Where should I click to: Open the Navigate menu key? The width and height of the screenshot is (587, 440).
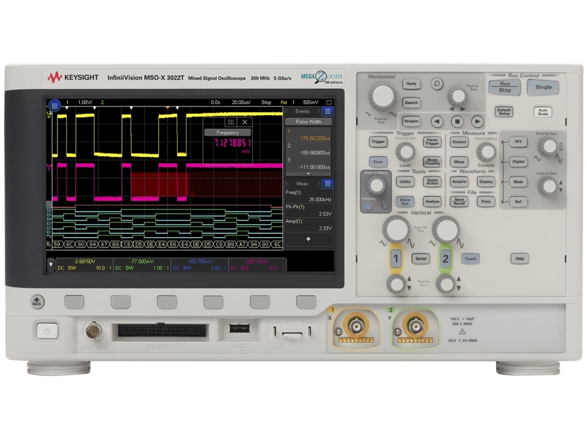411,121
